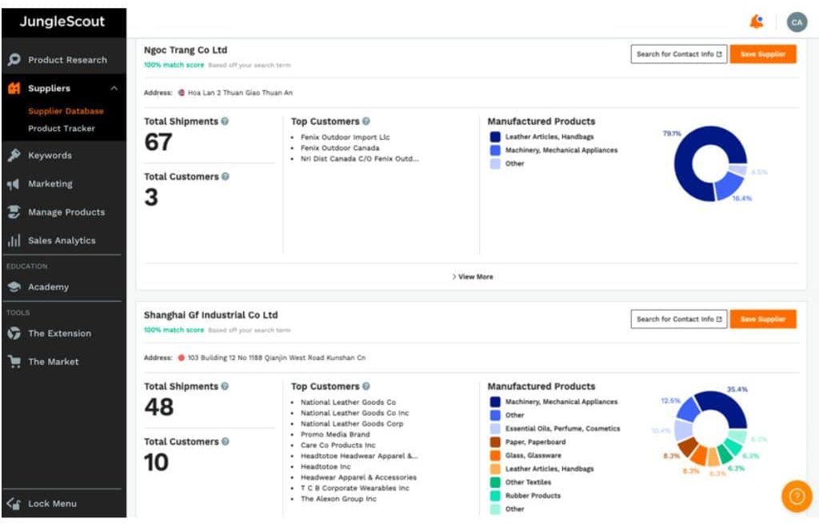The height and width of the screenshot is (531, 819).
Task: Click Total Shipments help icon for Ngoc Trang
Action: 225,121
